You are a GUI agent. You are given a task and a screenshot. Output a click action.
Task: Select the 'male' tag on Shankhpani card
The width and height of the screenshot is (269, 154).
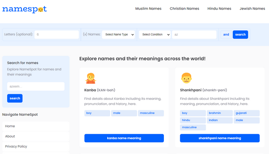pyautogui.click(x=247, y=120)
